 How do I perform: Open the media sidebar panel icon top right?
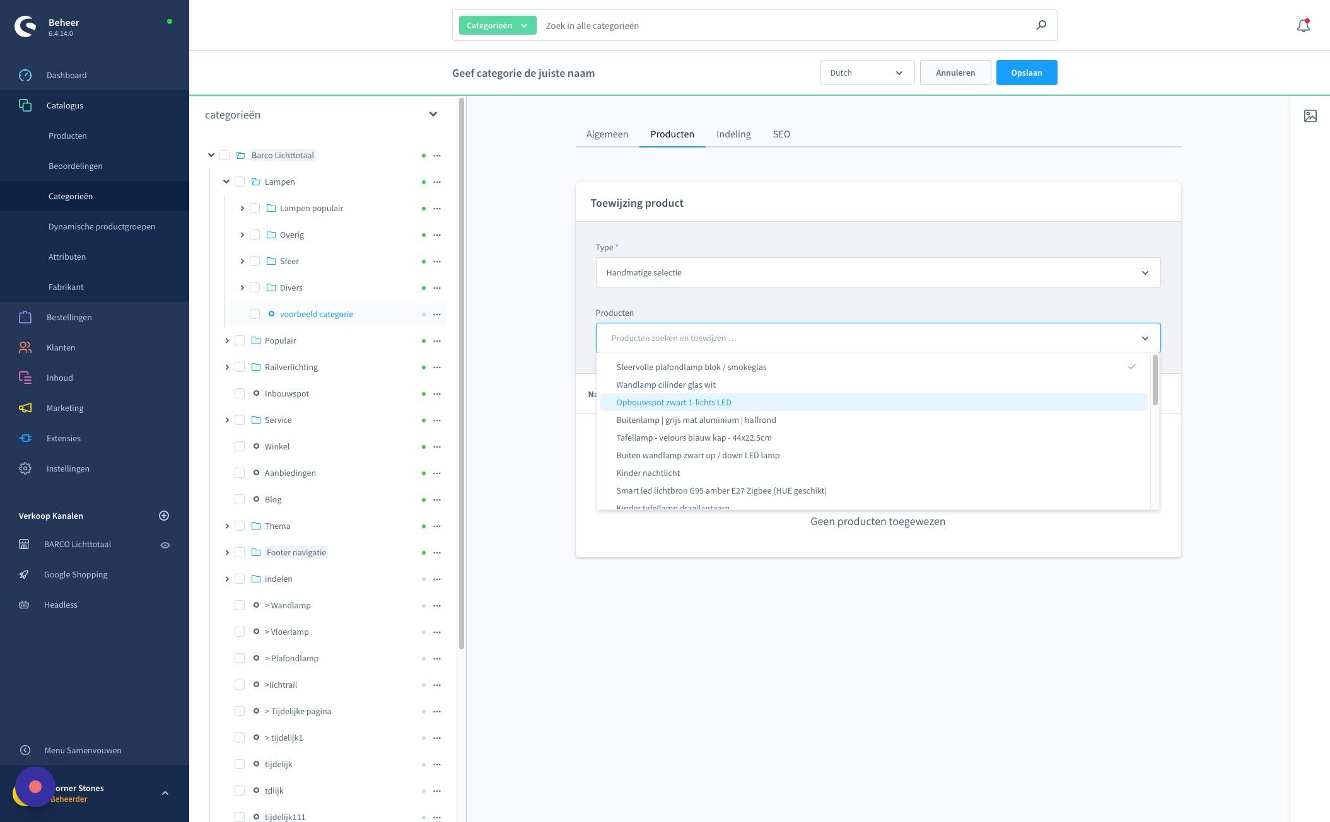click(1310, 116)
